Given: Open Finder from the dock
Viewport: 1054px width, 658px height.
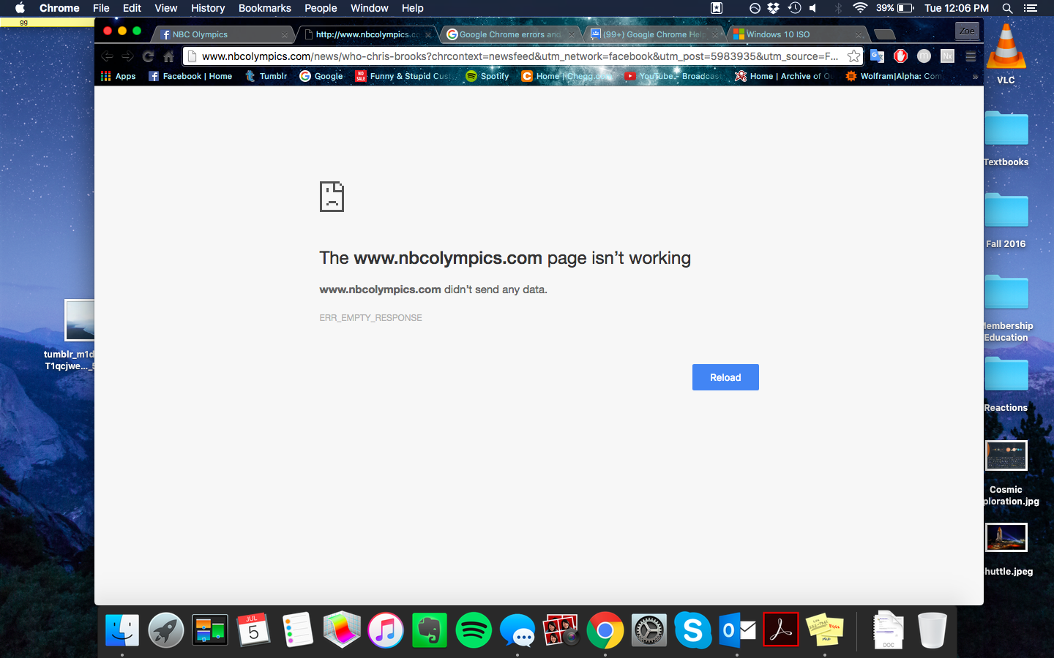Looking at the screenshot, I should click(x=122, y=629).
